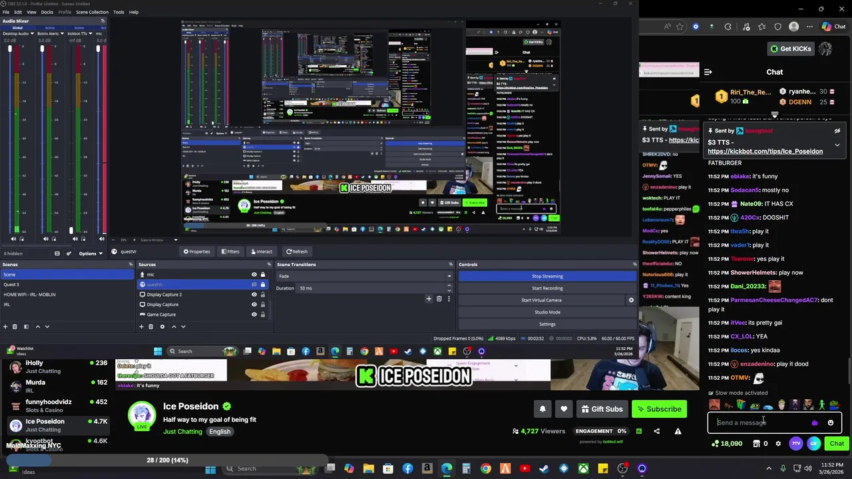Image resolution: width=852 pixels, height=479 pixels.
Task: Open the File menu in OBS
Action: click(6, 12)
